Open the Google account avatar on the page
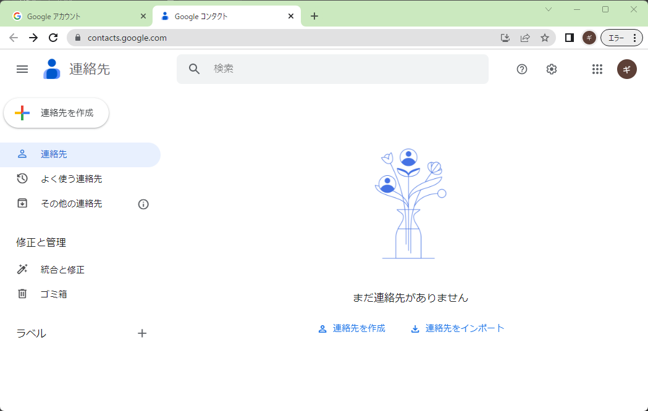 point(626,69)
